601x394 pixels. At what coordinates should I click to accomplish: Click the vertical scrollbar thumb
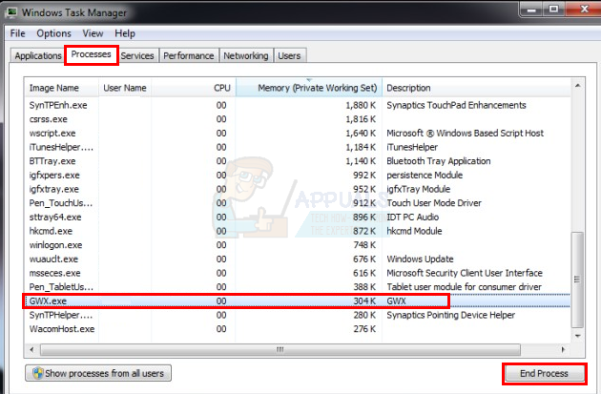[577, 280]
